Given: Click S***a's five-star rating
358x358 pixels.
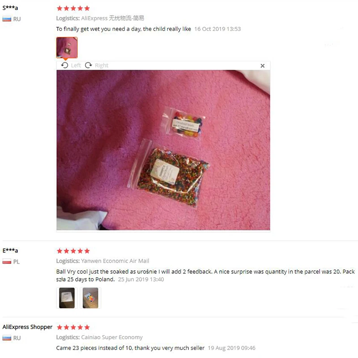Looking at the screenshot, I should [x=73, y=9].
